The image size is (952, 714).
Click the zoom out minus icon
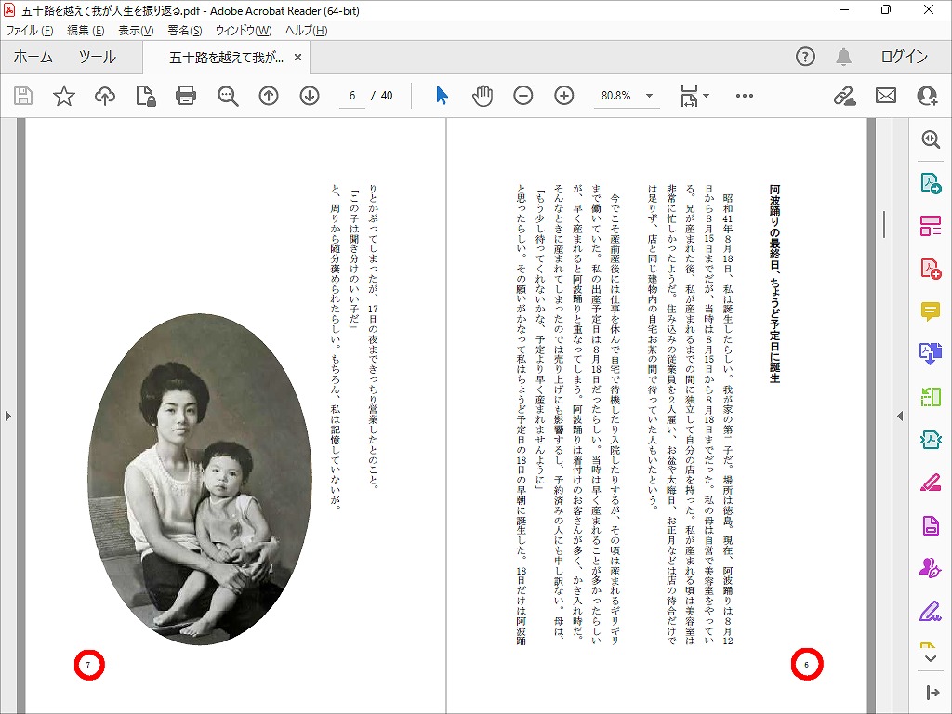[523, 96]
